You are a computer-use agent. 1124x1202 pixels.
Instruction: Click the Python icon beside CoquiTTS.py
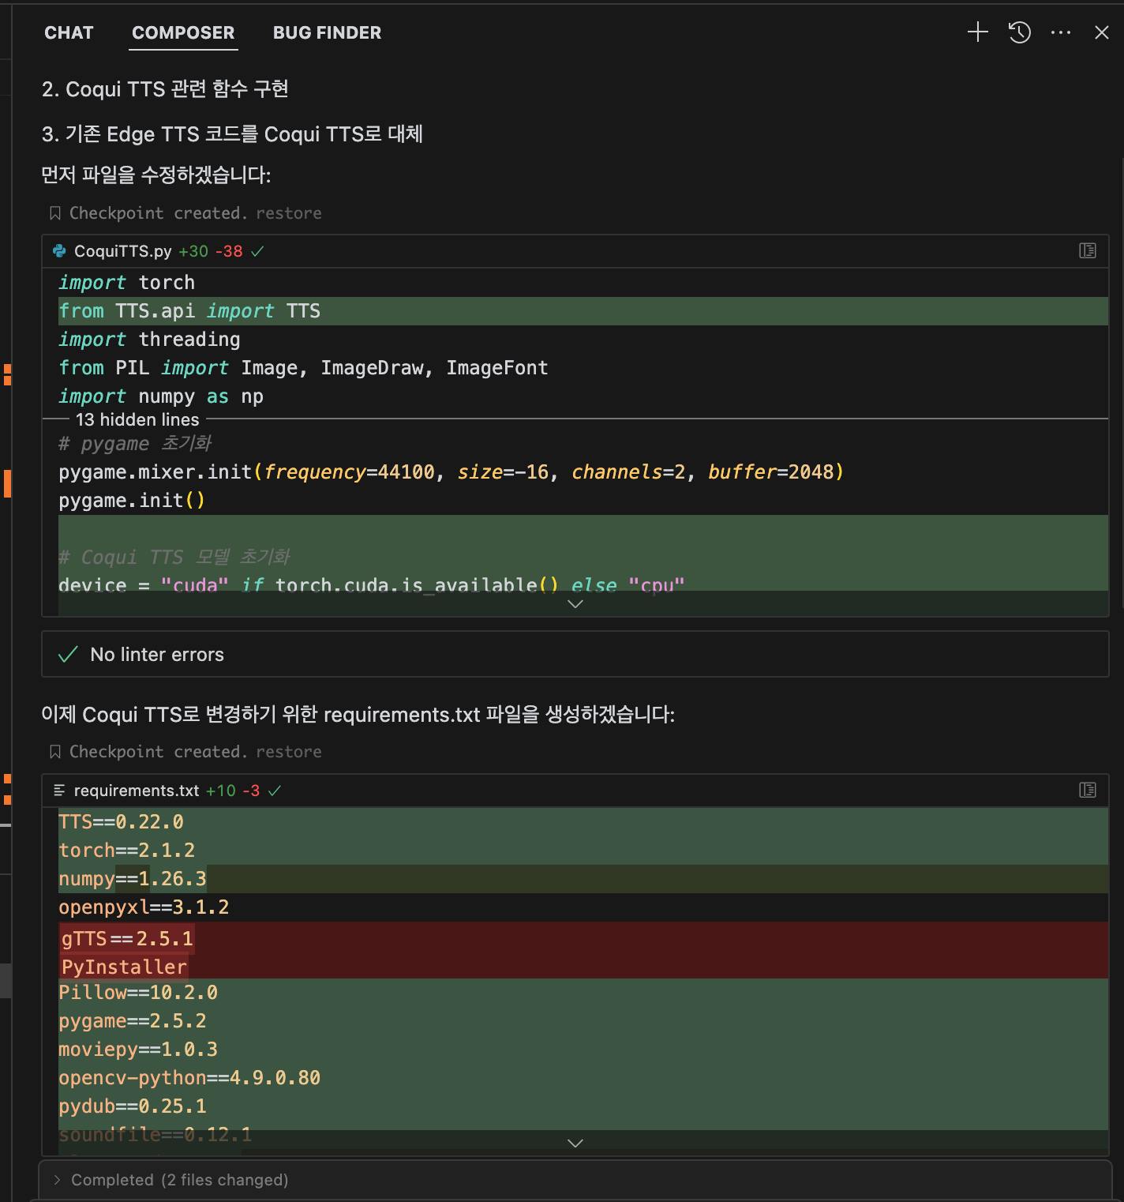click(59, 251)
